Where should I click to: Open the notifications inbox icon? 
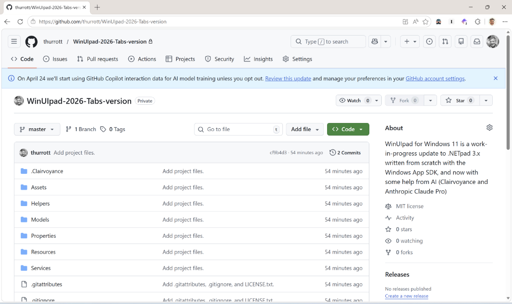[x=476, y=42]
